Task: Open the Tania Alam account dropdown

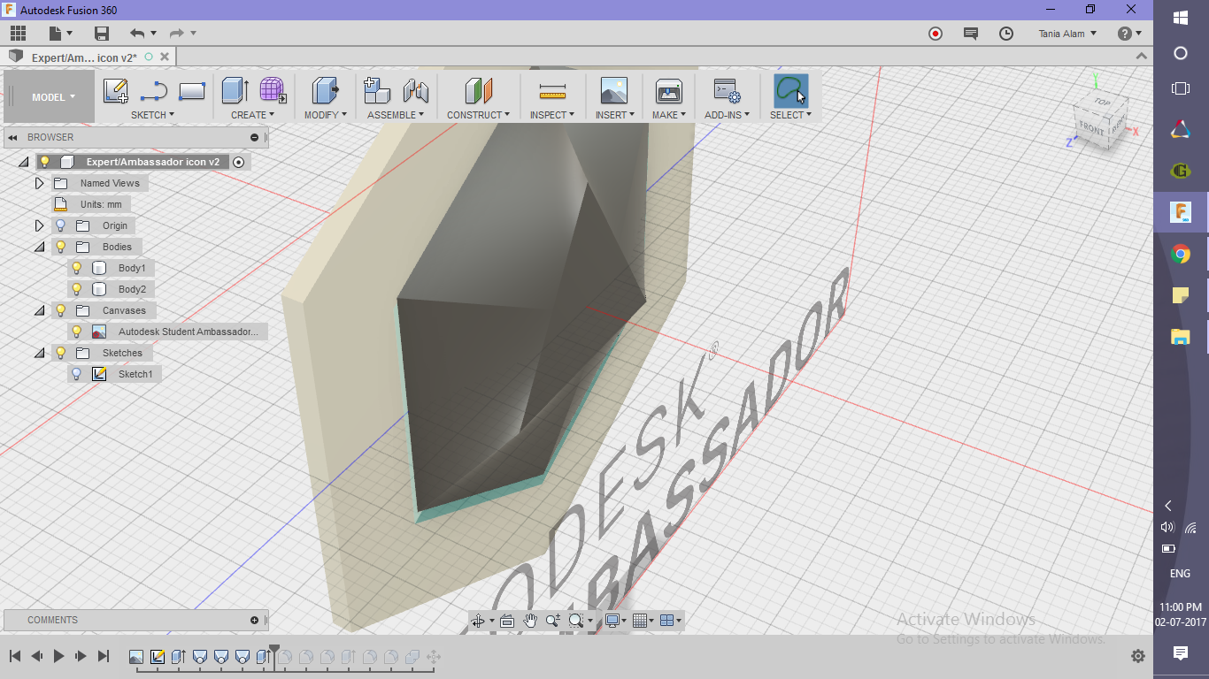Action: pyautogui.click(x=1067, y=34)
